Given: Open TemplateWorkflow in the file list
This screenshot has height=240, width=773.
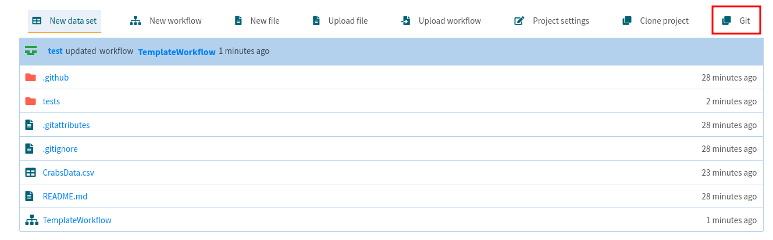Looking at the screenshot, I should (77, 220).
